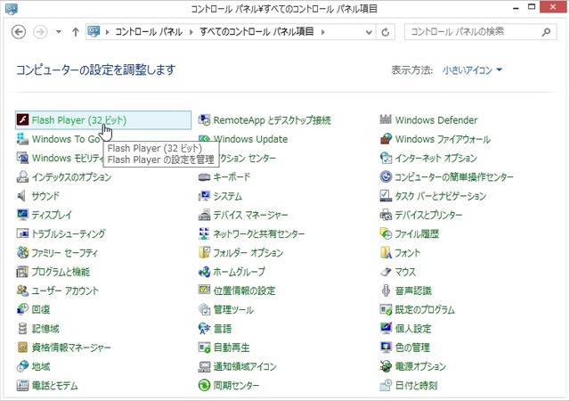570x401 pixels.
Task: Click the ネットワークと共有センター icon
Action: (204, 233)
